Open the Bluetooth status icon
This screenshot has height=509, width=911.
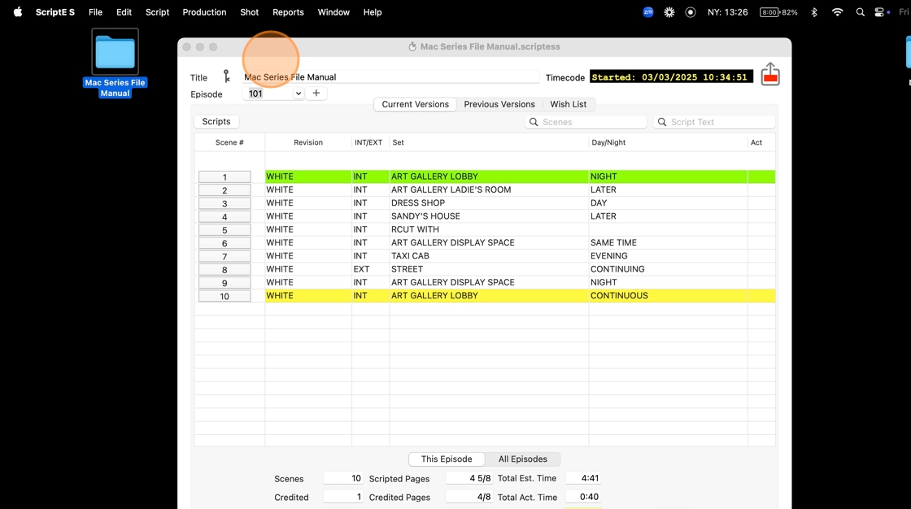pos(814,12)
